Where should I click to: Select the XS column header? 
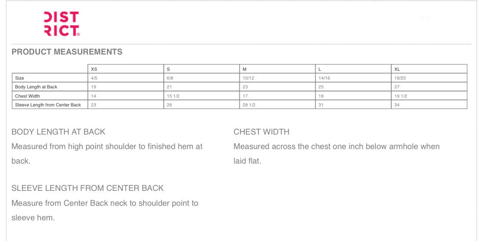pyautogui.click(x=94, y=69)
